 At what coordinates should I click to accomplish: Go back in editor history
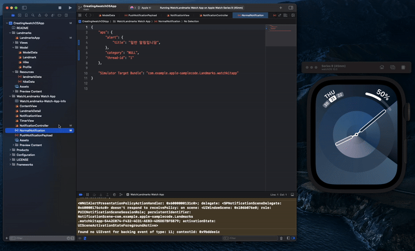(x=86, y=16)
